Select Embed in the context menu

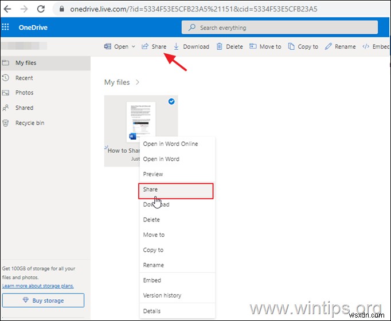[x=177, y=280]
